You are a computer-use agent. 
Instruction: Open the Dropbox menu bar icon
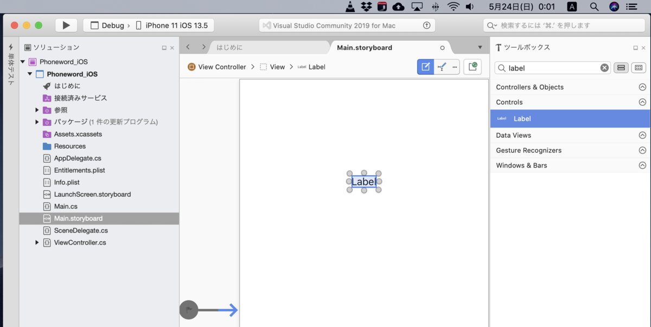click(366, 7)
